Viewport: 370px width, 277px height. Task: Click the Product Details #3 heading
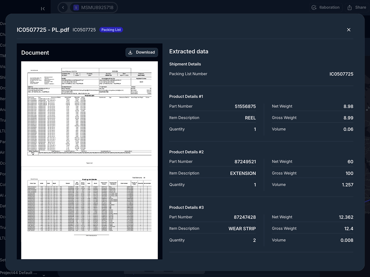(187, 207)
